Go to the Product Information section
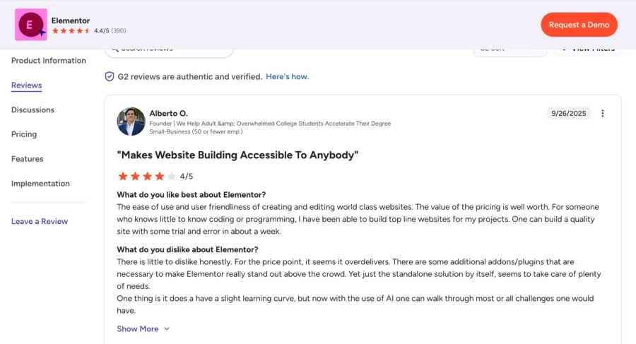The height and width of the screenshot is (344, 636). pyautogui.click(x=49, y=61)
